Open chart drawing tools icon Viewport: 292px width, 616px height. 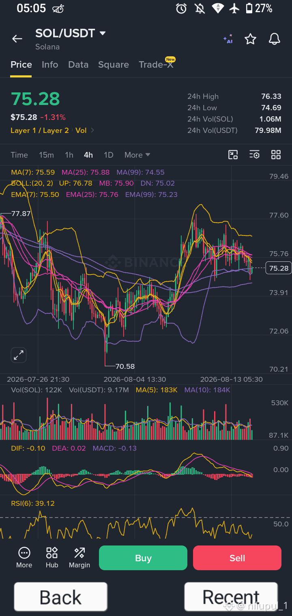[233, 154]
